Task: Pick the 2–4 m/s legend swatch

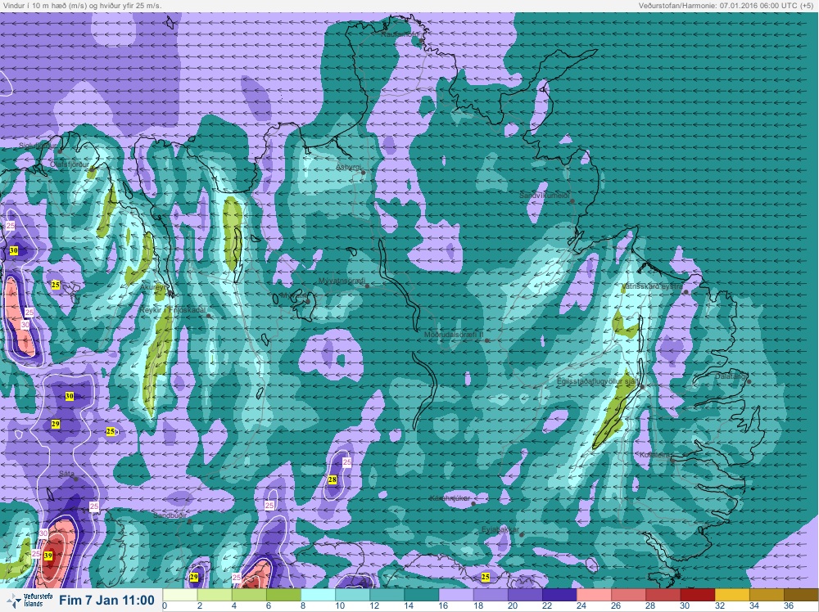Action: 215,595
